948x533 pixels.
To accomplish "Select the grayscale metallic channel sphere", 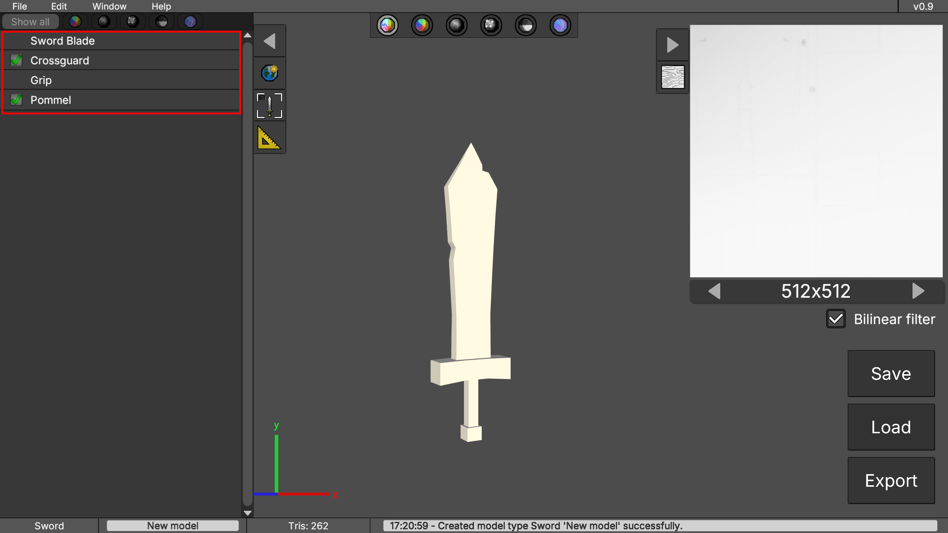I will click(456, 25).
